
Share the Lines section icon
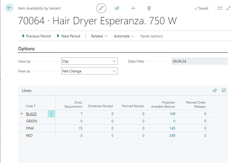pyautogui.click(x=215, y=90)
